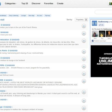
Task: Play the move-your-soul station
Action: 84,33
